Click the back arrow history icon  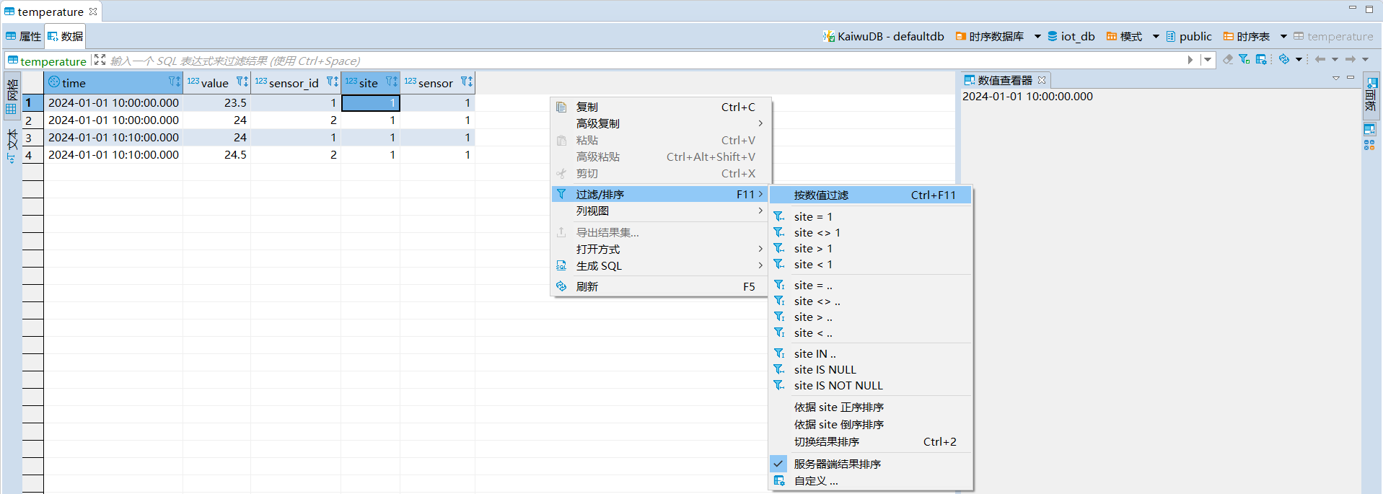(x=1320, y=60)
